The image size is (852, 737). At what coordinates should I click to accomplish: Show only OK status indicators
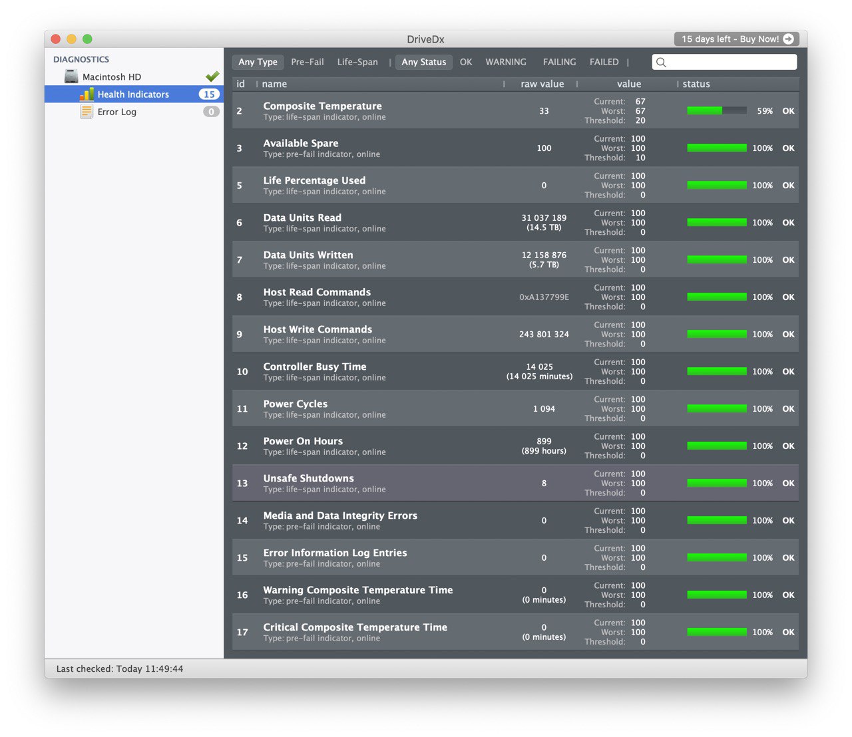click(466, 62)
